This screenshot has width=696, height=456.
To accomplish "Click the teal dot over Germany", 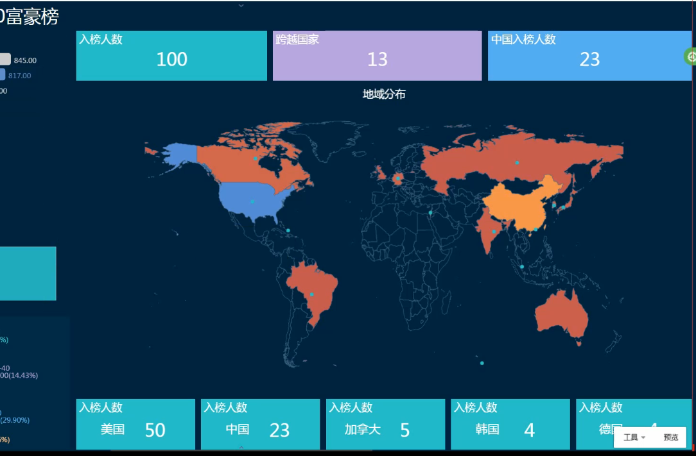I will [398, 178].
